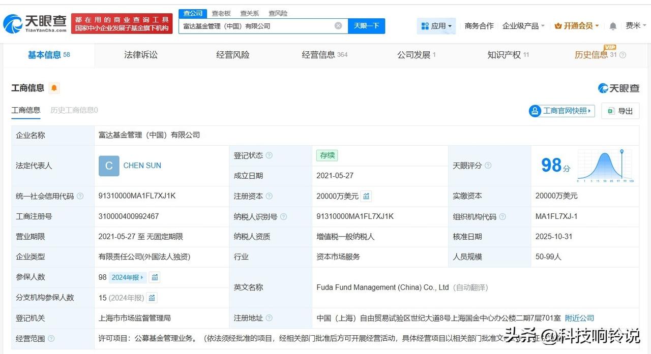651x354 pixels.
Task: Click the 存续 registration status tag
Action: [x=327, y=155]
